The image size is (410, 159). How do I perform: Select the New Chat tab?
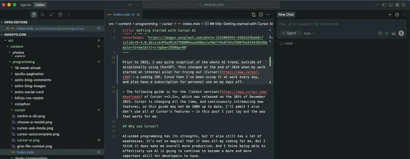[x=286, y=15]
